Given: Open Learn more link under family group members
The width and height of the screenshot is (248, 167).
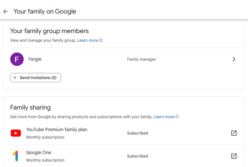Looking at the screenshot, I should (88, 40).
